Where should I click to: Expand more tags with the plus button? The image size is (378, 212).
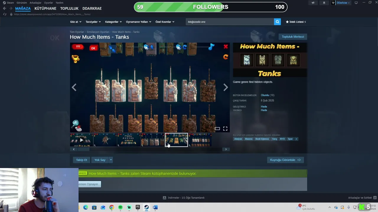click(296, 139)
